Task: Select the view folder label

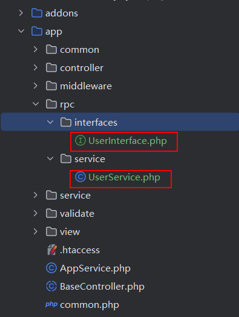Action: coord(70,232)
